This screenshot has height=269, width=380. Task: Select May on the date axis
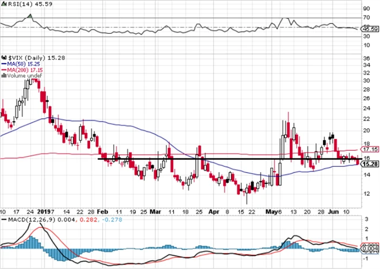270,211
